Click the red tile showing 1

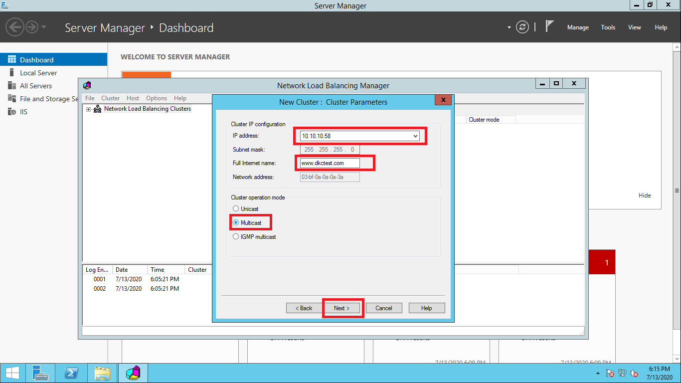(x=602, y=262)
